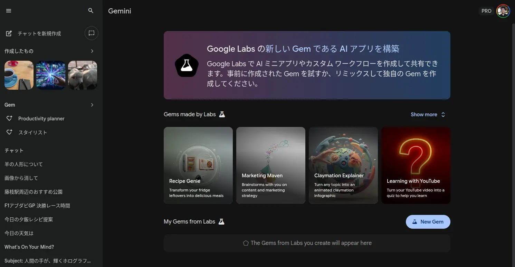Expand Gems list with Show more

[428, 115]
